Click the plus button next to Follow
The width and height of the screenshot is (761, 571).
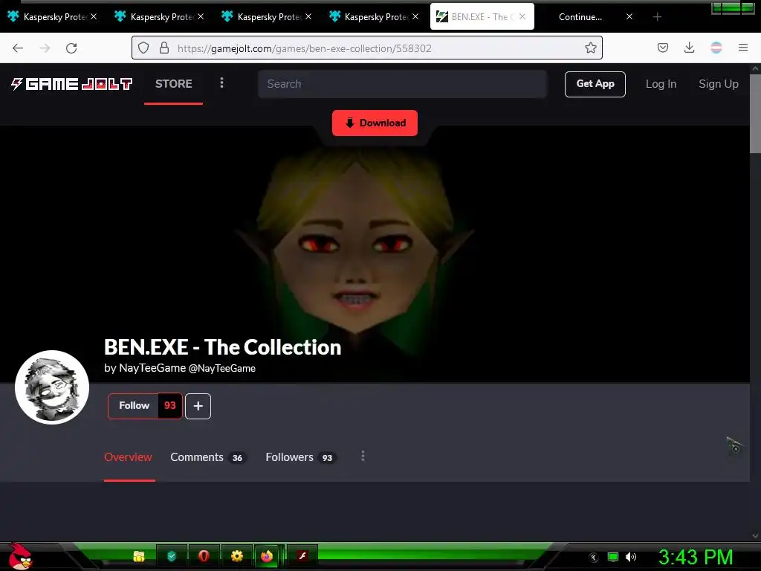click(198, 406)
